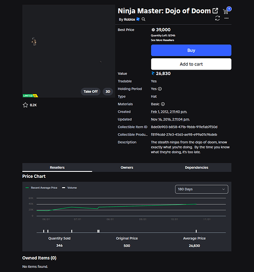The width and height of the screenshot is (254, 272).
Task: Click the blue Buy button
Action: click(191, 50)
